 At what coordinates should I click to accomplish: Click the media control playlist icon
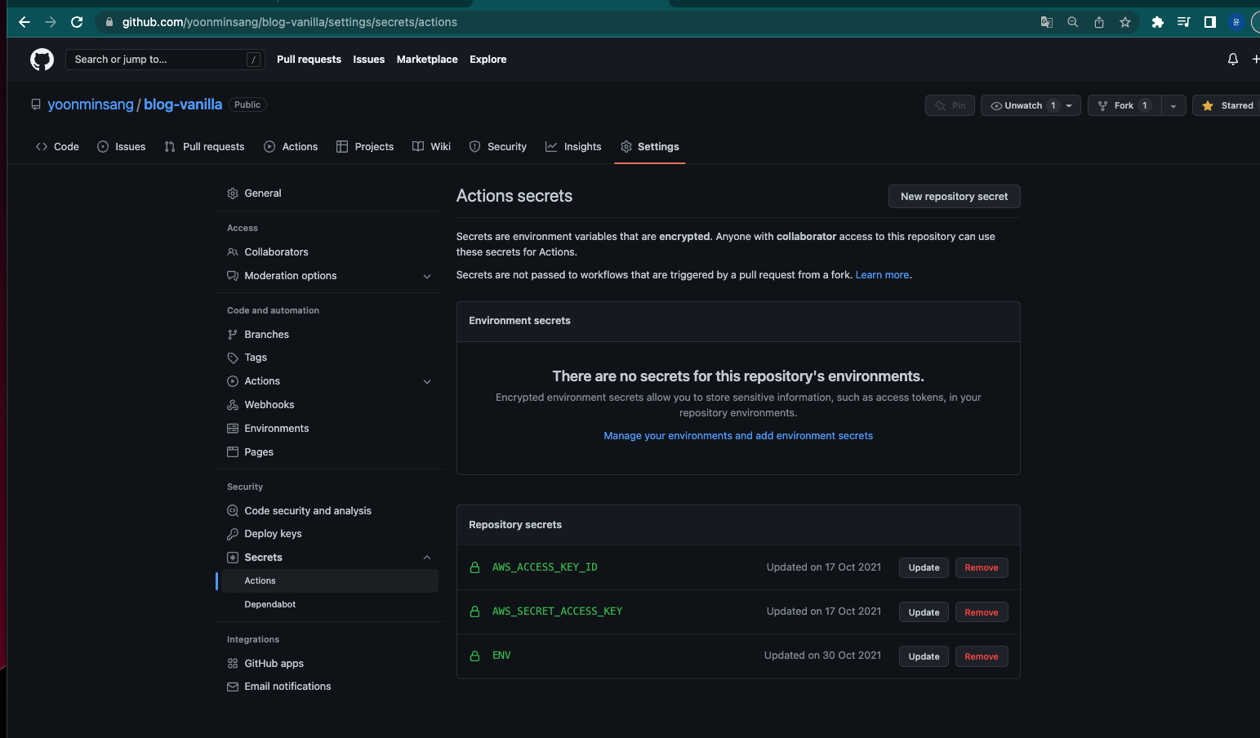tap(1183, 22)
